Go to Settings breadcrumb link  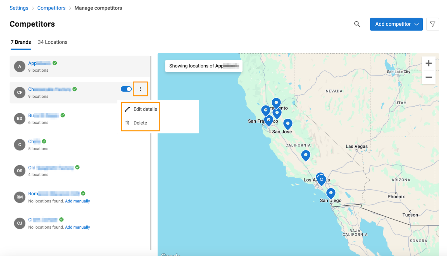[x=19, y=8]
